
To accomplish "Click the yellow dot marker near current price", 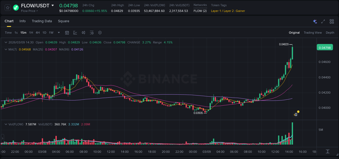I will (x=298, y=112).
